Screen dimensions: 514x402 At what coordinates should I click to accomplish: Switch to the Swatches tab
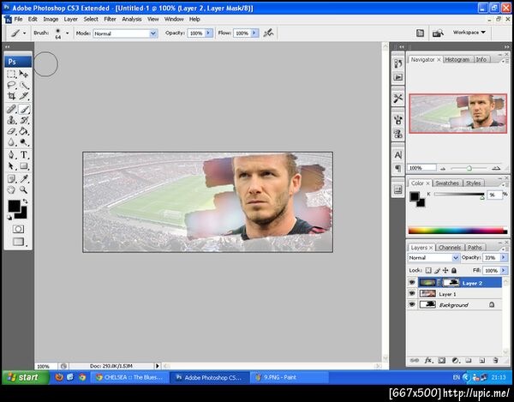click(x=447, y=183)
